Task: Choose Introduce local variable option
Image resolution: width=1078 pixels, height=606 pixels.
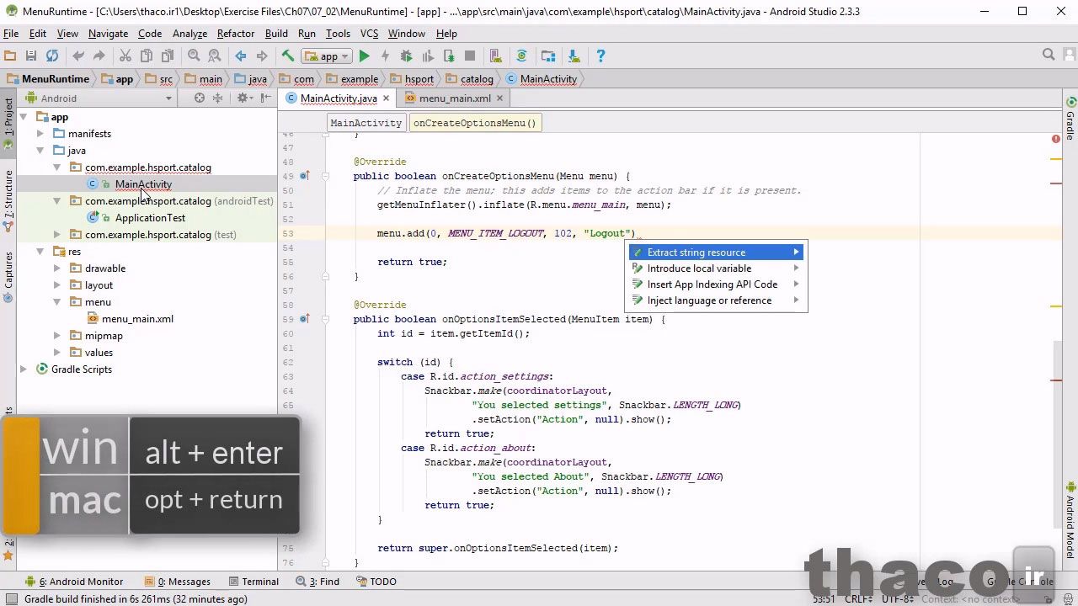Action: pos(716,268)
